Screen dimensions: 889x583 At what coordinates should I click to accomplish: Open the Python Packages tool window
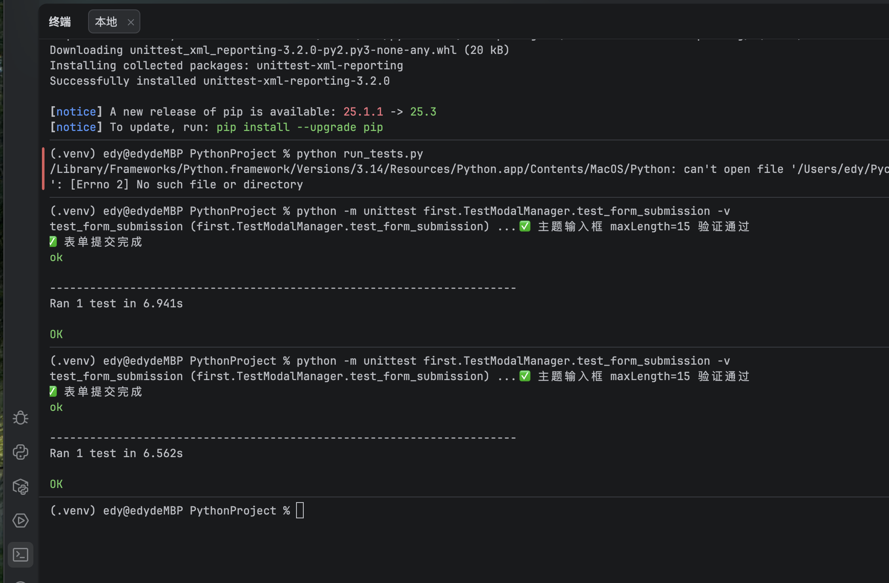tap(21, 486)
